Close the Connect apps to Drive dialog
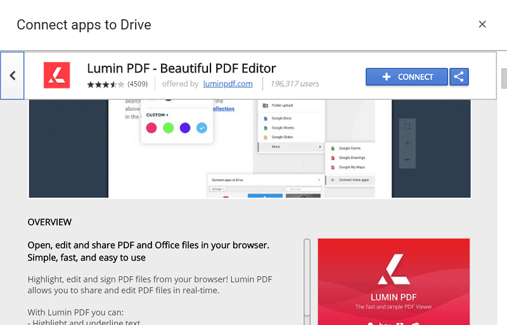The height and width of the screenshot is (325, 507). [482, 24]
